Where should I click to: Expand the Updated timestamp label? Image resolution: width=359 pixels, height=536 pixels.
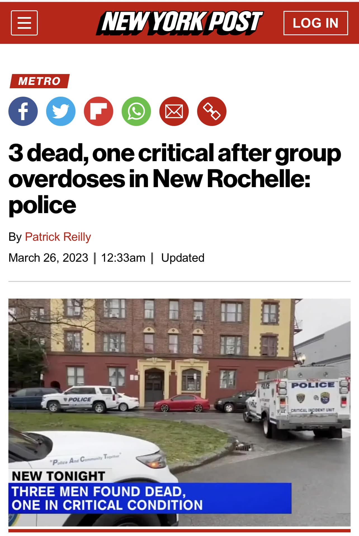pyautogui.click(x=183, y=258)
